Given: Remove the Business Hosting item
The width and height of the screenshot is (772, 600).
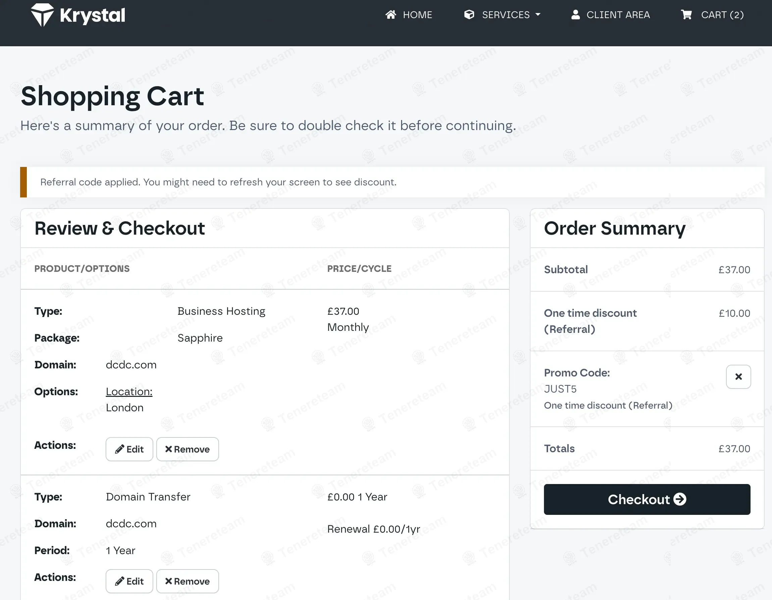Looking at the screenshot, I should pos(187,449).
